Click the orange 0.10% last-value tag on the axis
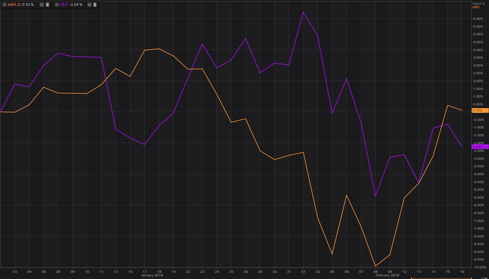This screenshot has height=279, width=489. [480, 110]
